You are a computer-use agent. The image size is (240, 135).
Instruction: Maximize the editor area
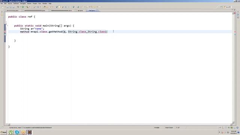click(x=234, y=10)
